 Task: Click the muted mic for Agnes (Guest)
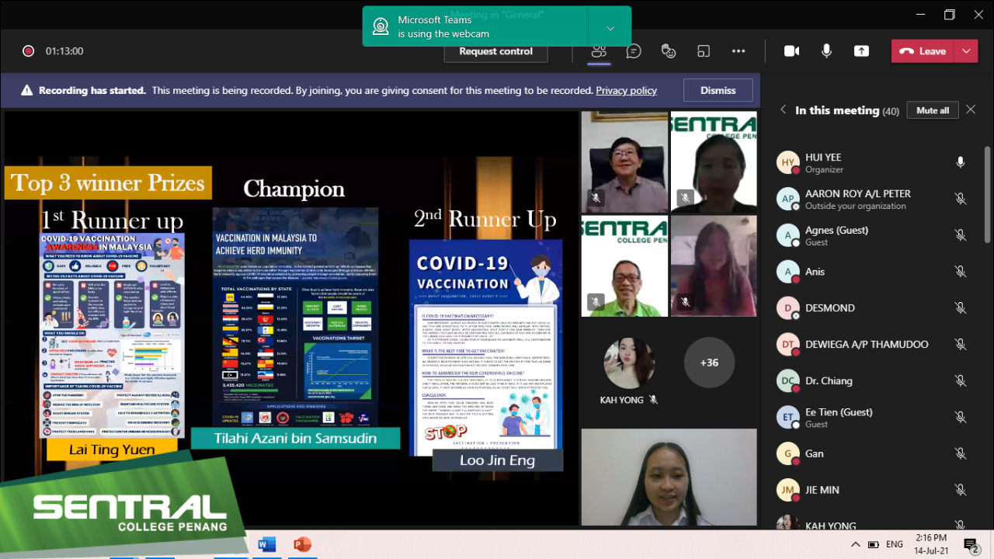pos(961,235)
